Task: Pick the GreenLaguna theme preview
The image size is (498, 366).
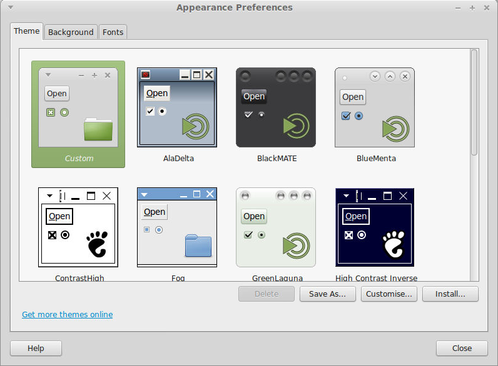Action: [x=276, y=227]
